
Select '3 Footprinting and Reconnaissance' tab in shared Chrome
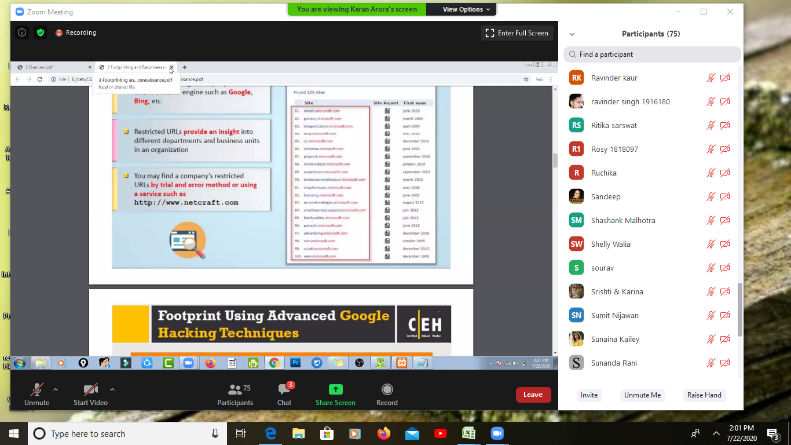(137, 67)
